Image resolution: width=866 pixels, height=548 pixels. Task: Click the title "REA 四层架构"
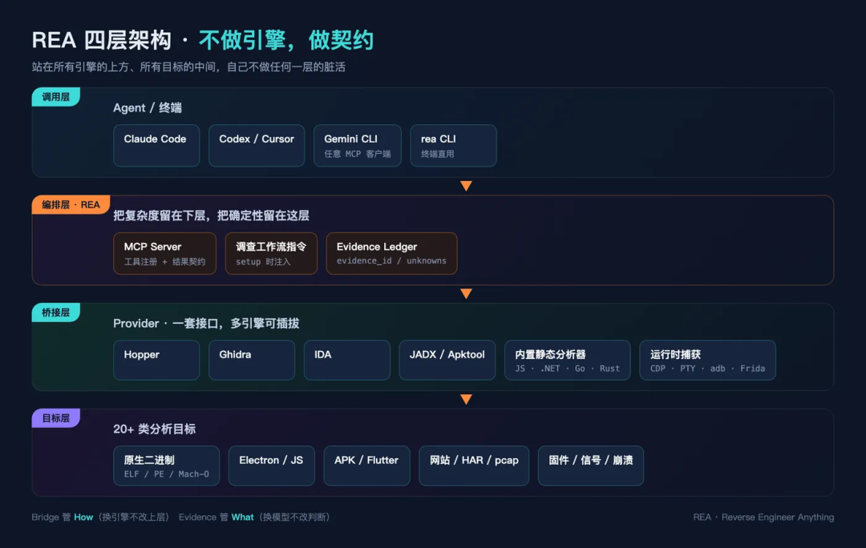point(101,40)
